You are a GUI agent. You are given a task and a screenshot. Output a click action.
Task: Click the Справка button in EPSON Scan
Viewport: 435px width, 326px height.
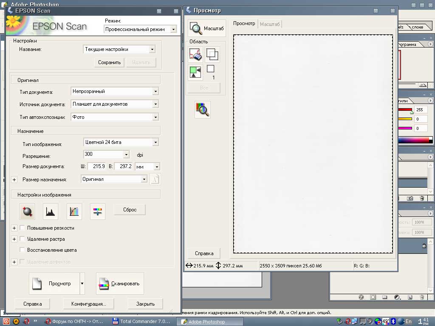click(32, 304)
